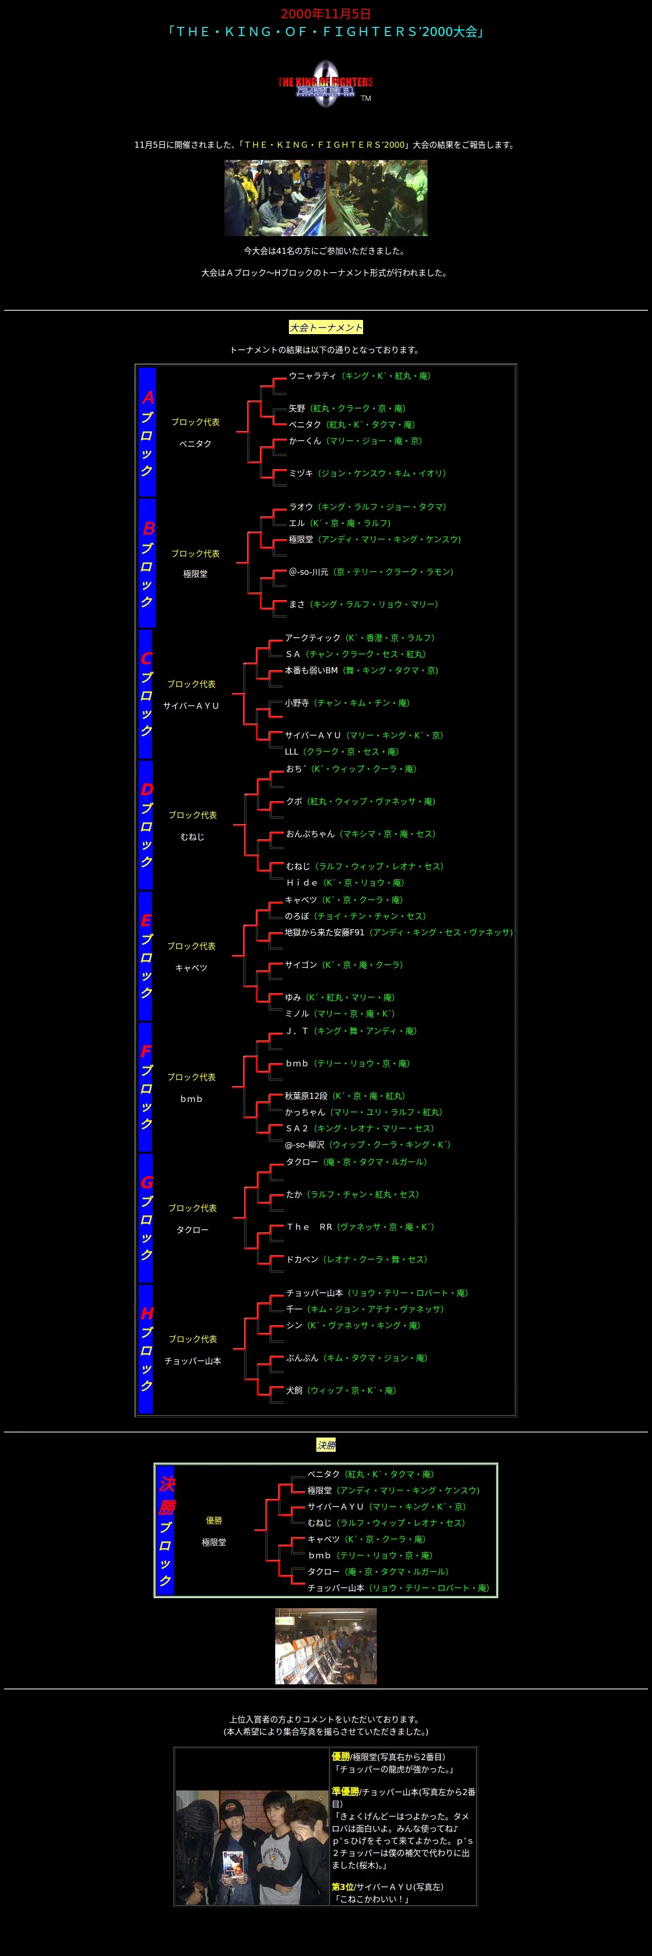
Task: Open the arcade room photo below finals
Action: tap(325, 1646)
